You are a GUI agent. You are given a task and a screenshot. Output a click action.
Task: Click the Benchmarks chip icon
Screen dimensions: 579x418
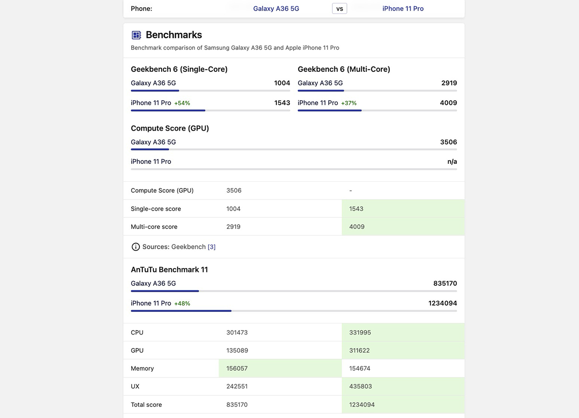[x=137, y=35]
